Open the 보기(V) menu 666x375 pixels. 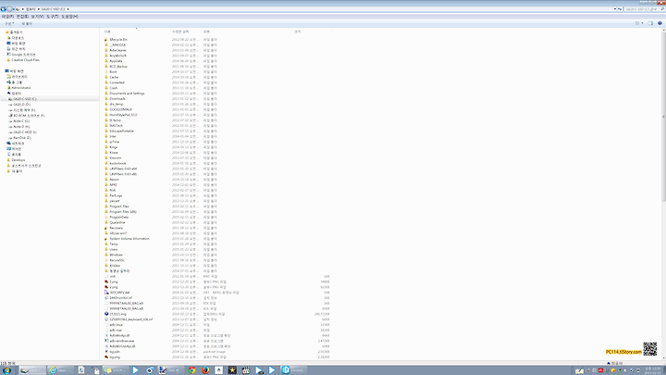click(x=37, y=17)
